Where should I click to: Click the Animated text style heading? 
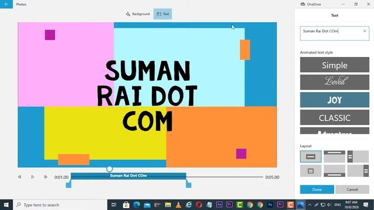(316, 52)
